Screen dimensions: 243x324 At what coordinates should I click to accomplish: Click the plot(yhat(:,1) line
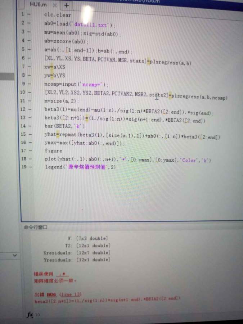pyautogui.click(x=128, y=159)
